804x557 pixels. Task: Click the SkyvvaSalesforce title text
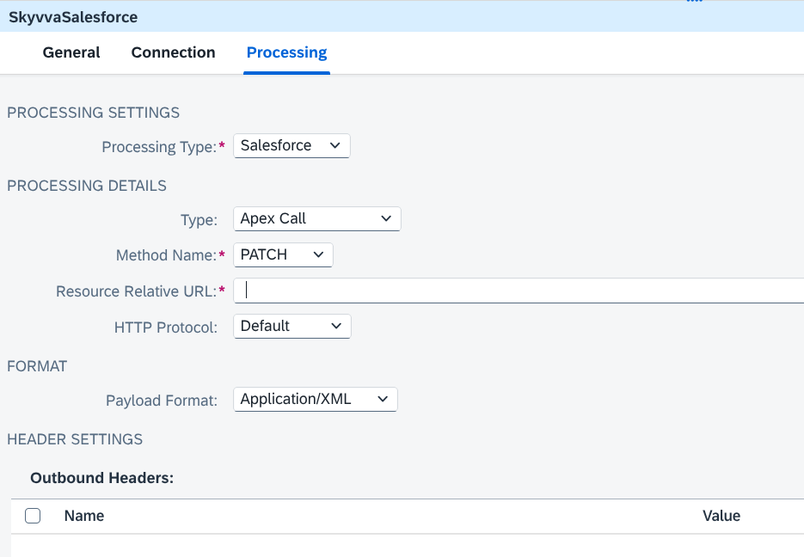point(73,17)
